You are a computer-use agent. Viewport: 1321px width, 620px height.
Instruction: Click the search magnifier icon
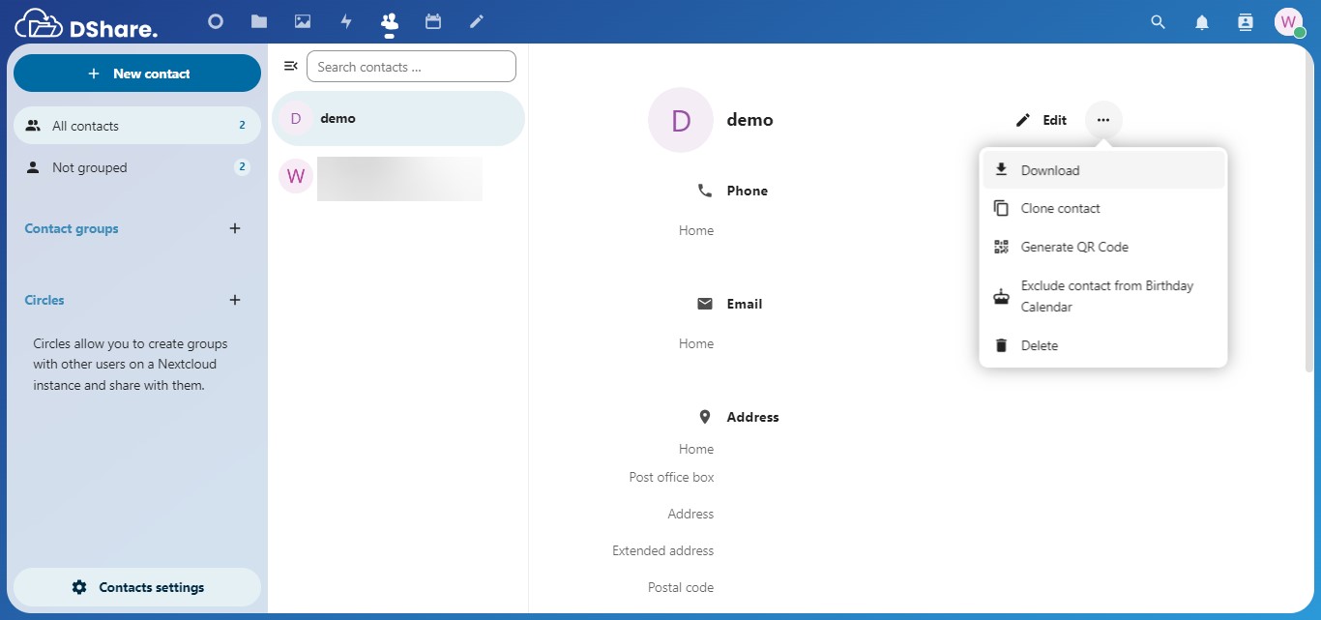[1158, 22]
